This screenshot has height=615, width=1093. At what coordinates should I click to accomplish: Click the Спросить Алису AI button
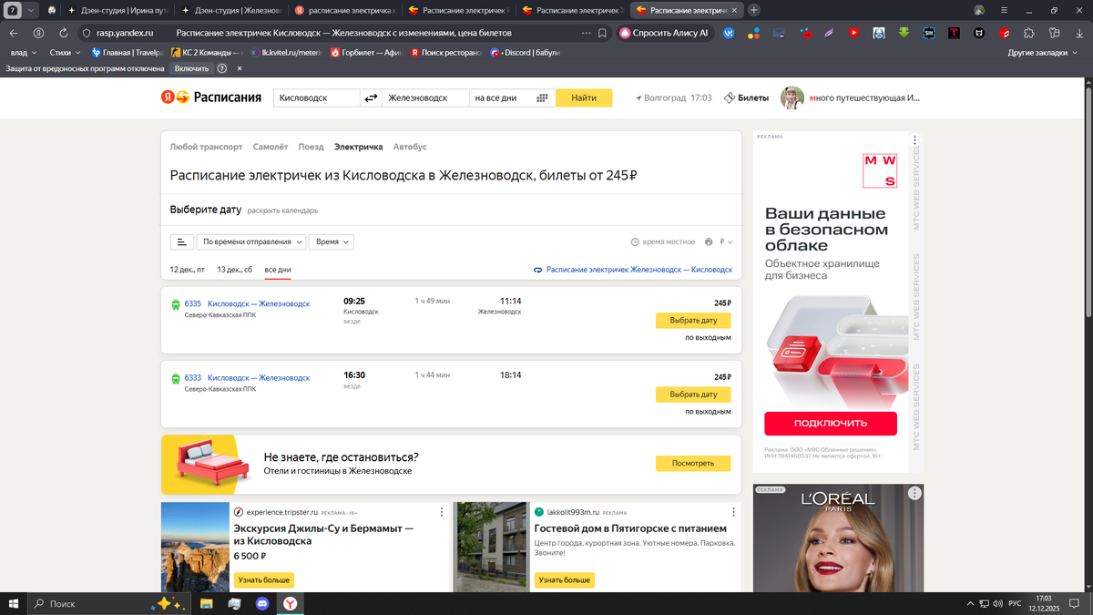tap(664, 33)
